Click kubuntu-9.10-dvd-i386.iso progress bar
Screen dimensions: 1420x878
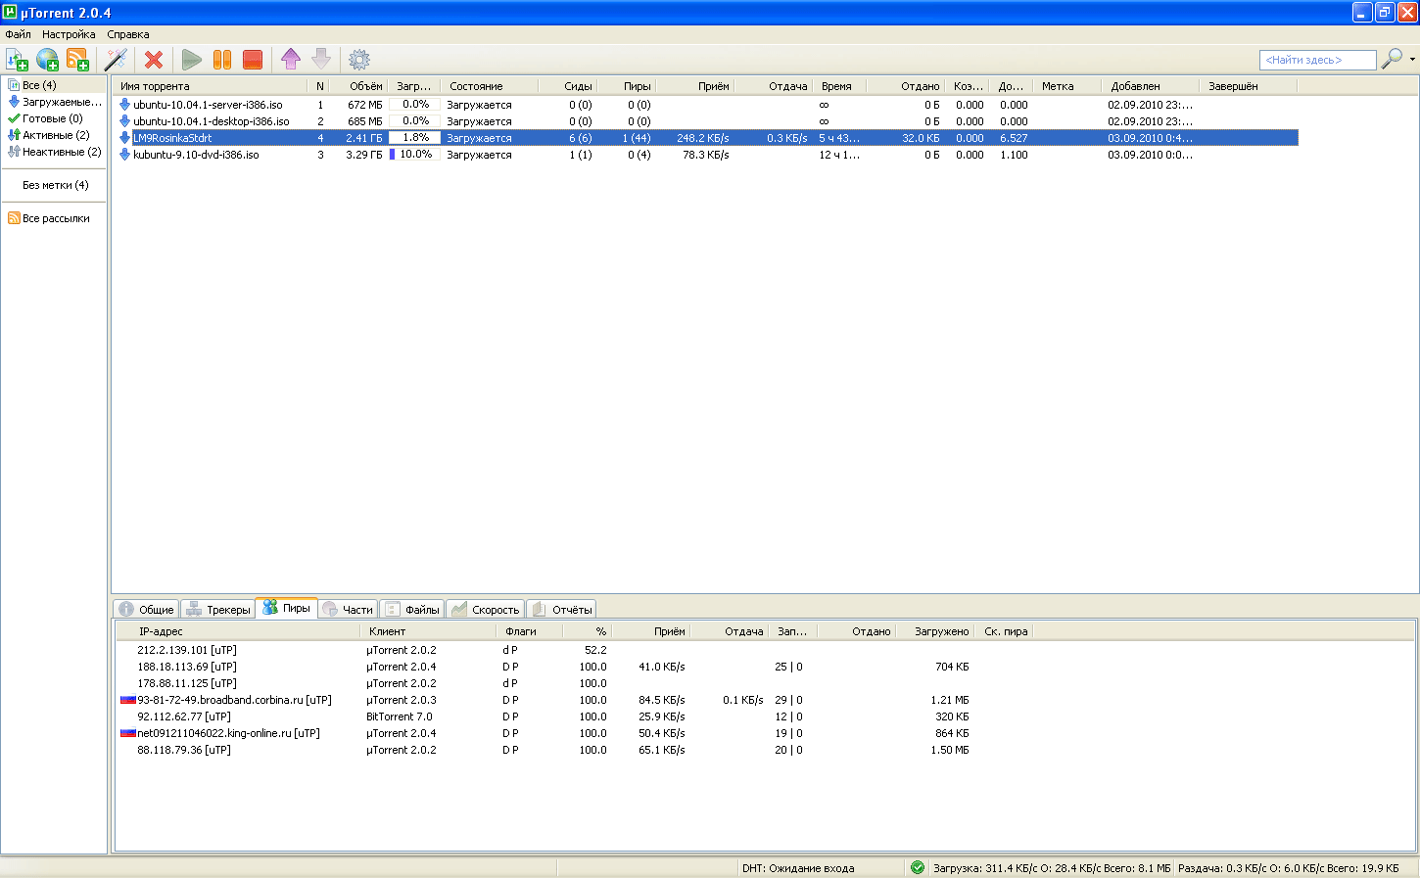(x=413, y=155)
